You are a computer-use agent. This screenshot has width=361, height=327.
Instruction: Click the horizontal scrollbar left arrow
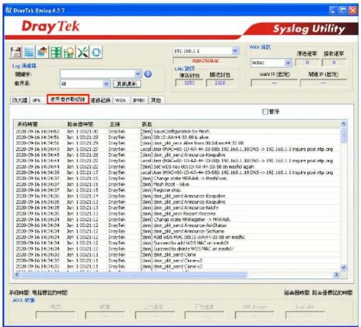[x=17, y=274]
